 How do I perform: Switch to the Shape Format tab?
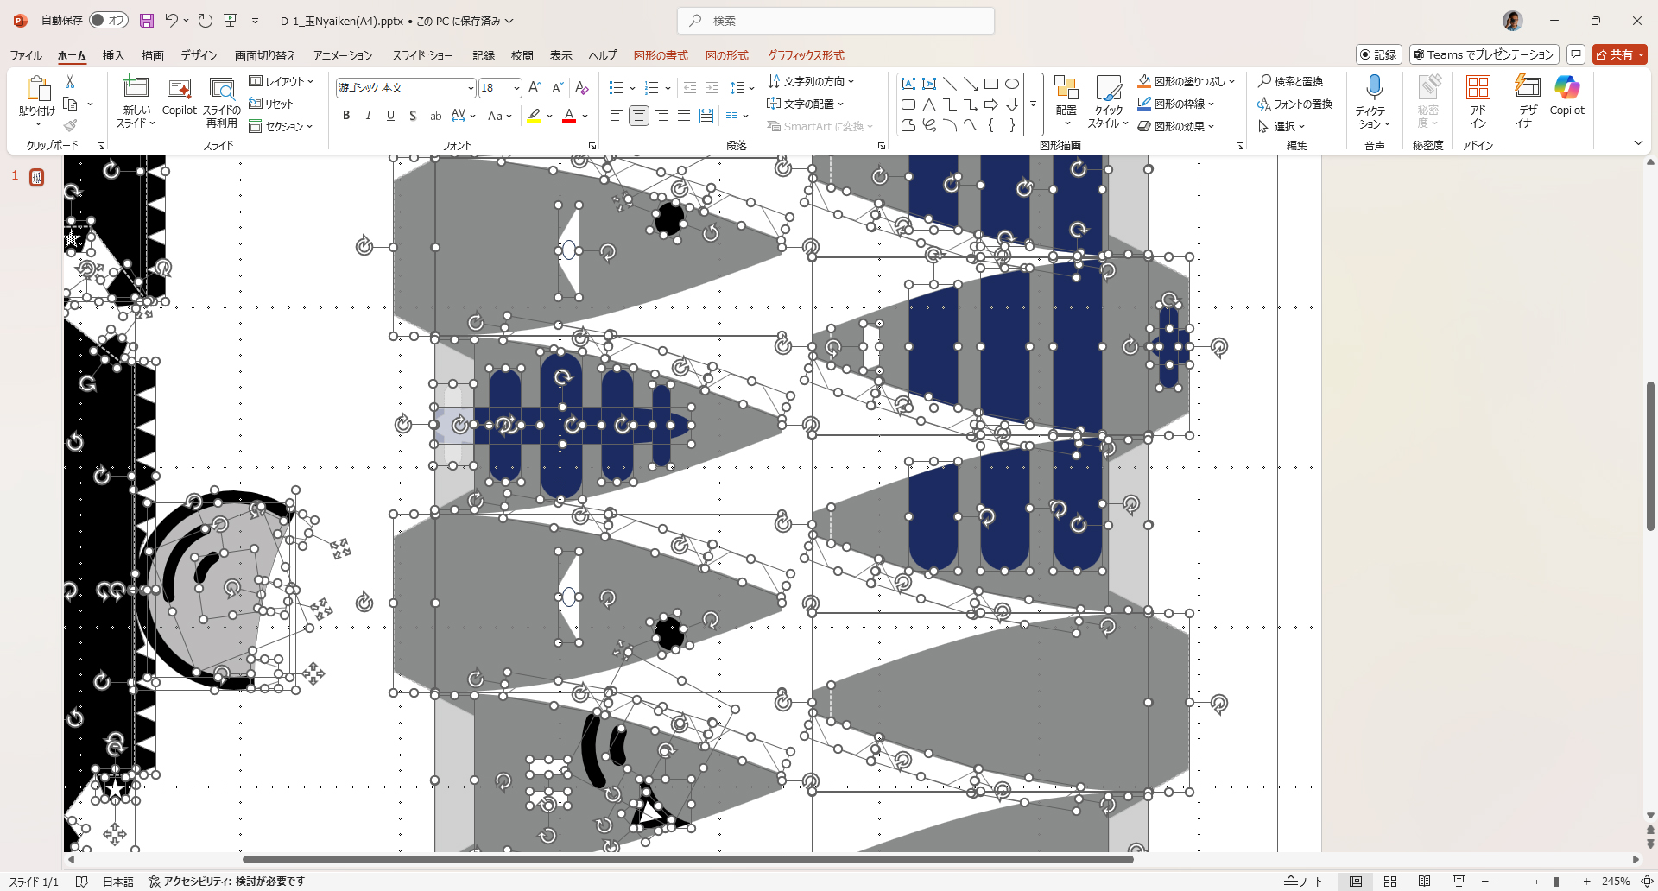661,55
